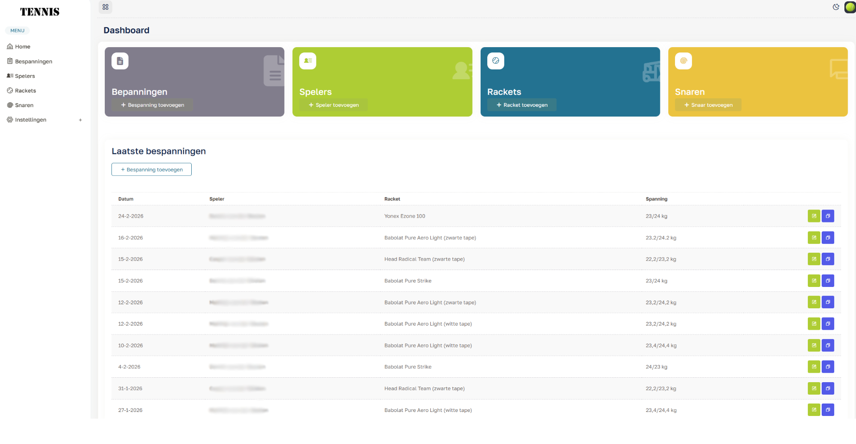Open the tennis ball profile avatar
The height and width of the screenshot is (444, 856).
click(850, 7)
